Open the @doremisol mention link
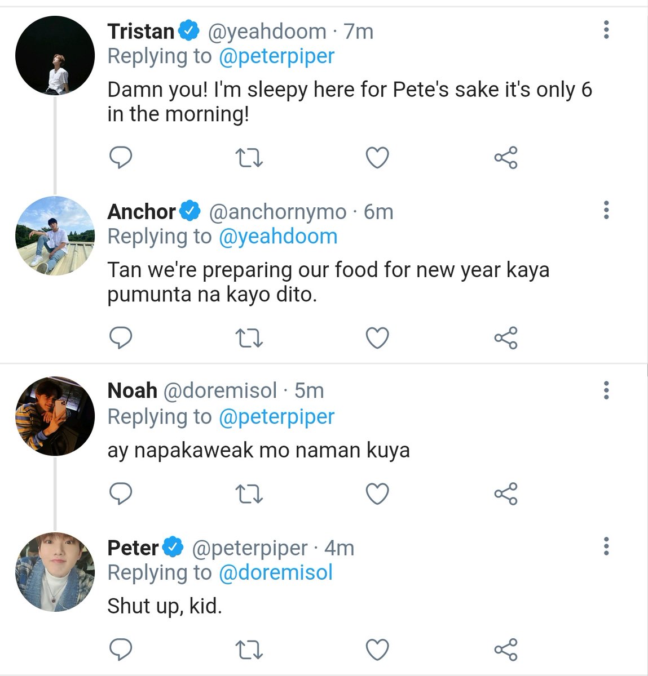Viewport: 648px width, 676px height. (x=275, y=573)
